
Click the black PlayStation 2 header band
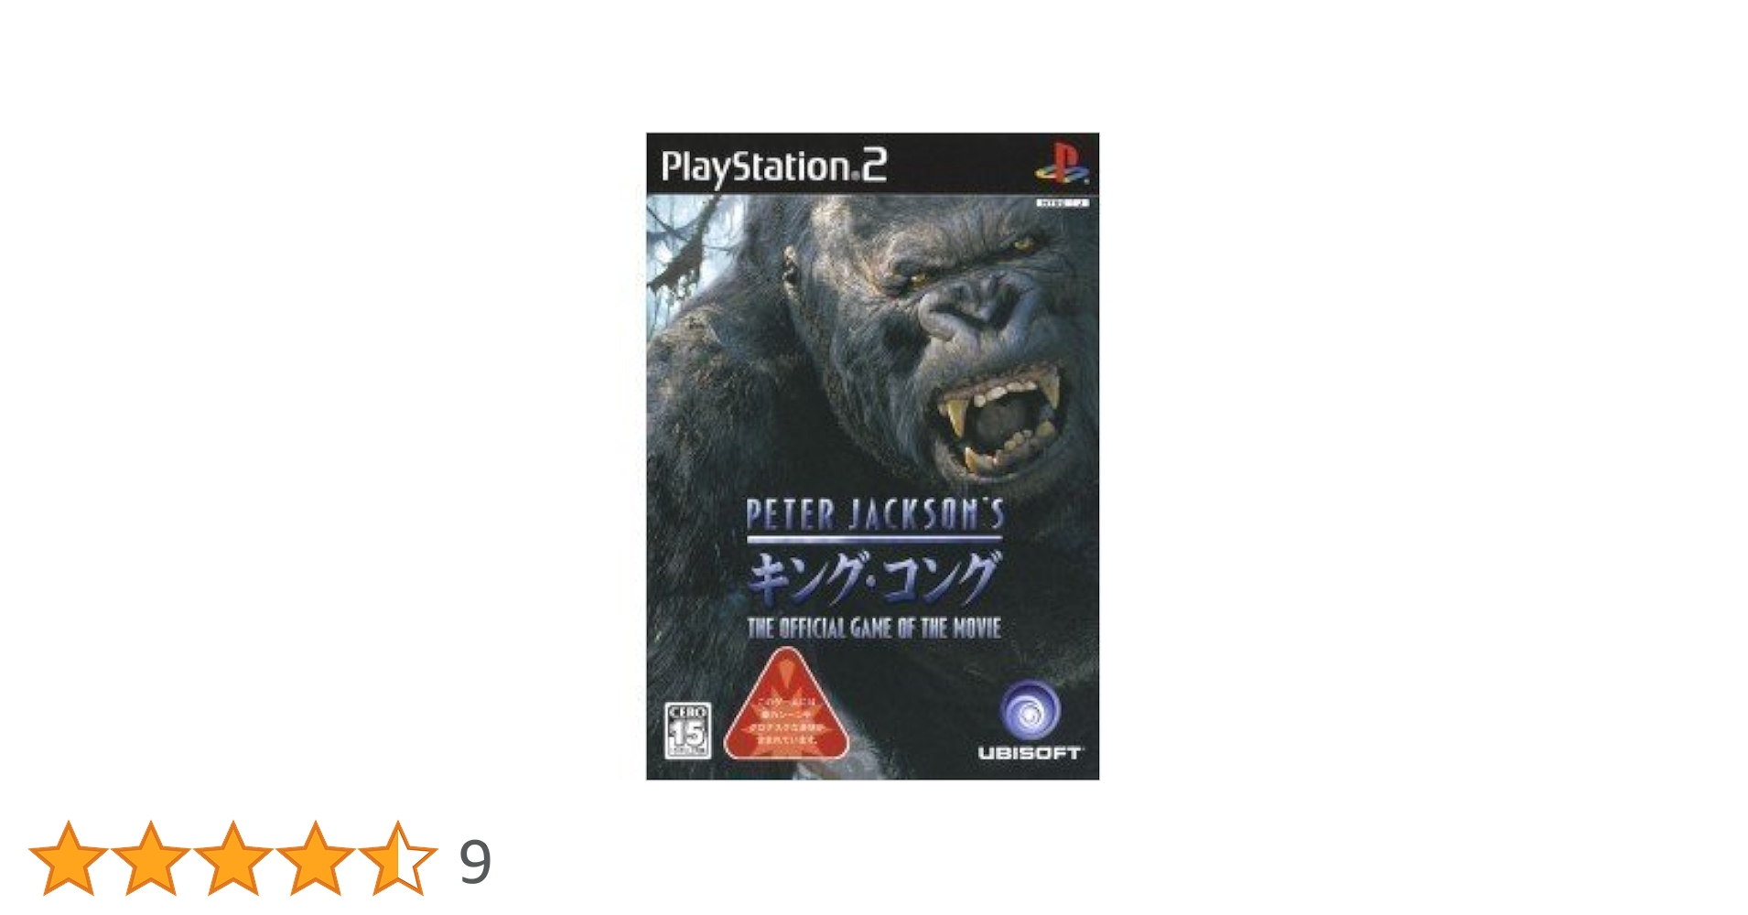pyautogui.click(x=872, y=164)
